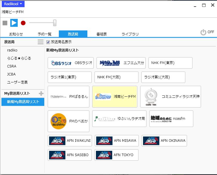Open the 番組表 tab

[x=102, y=34]
